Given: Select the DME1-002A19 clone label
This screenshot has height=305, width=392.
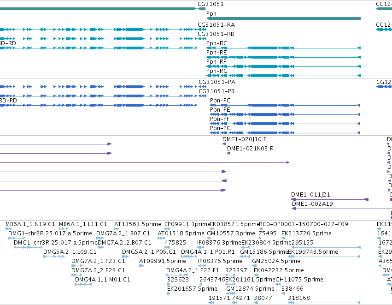Looking at the screenshot, I should click(x=312, y=204).
